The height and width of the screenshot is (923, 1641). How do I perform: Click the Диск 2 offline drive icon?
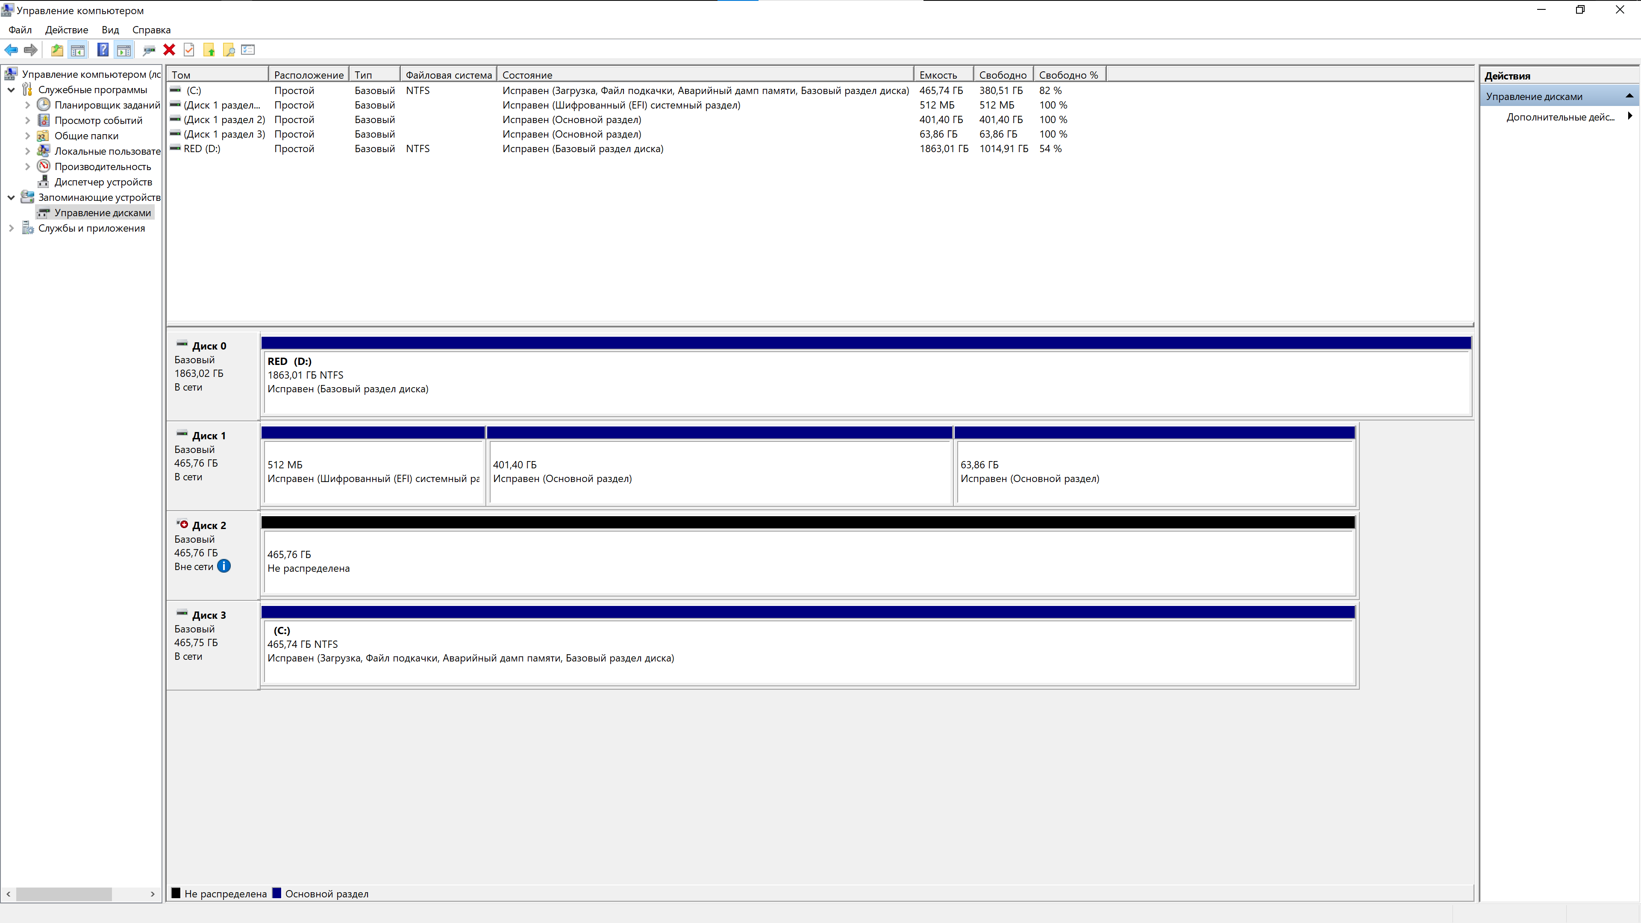(x=182, y=524)
